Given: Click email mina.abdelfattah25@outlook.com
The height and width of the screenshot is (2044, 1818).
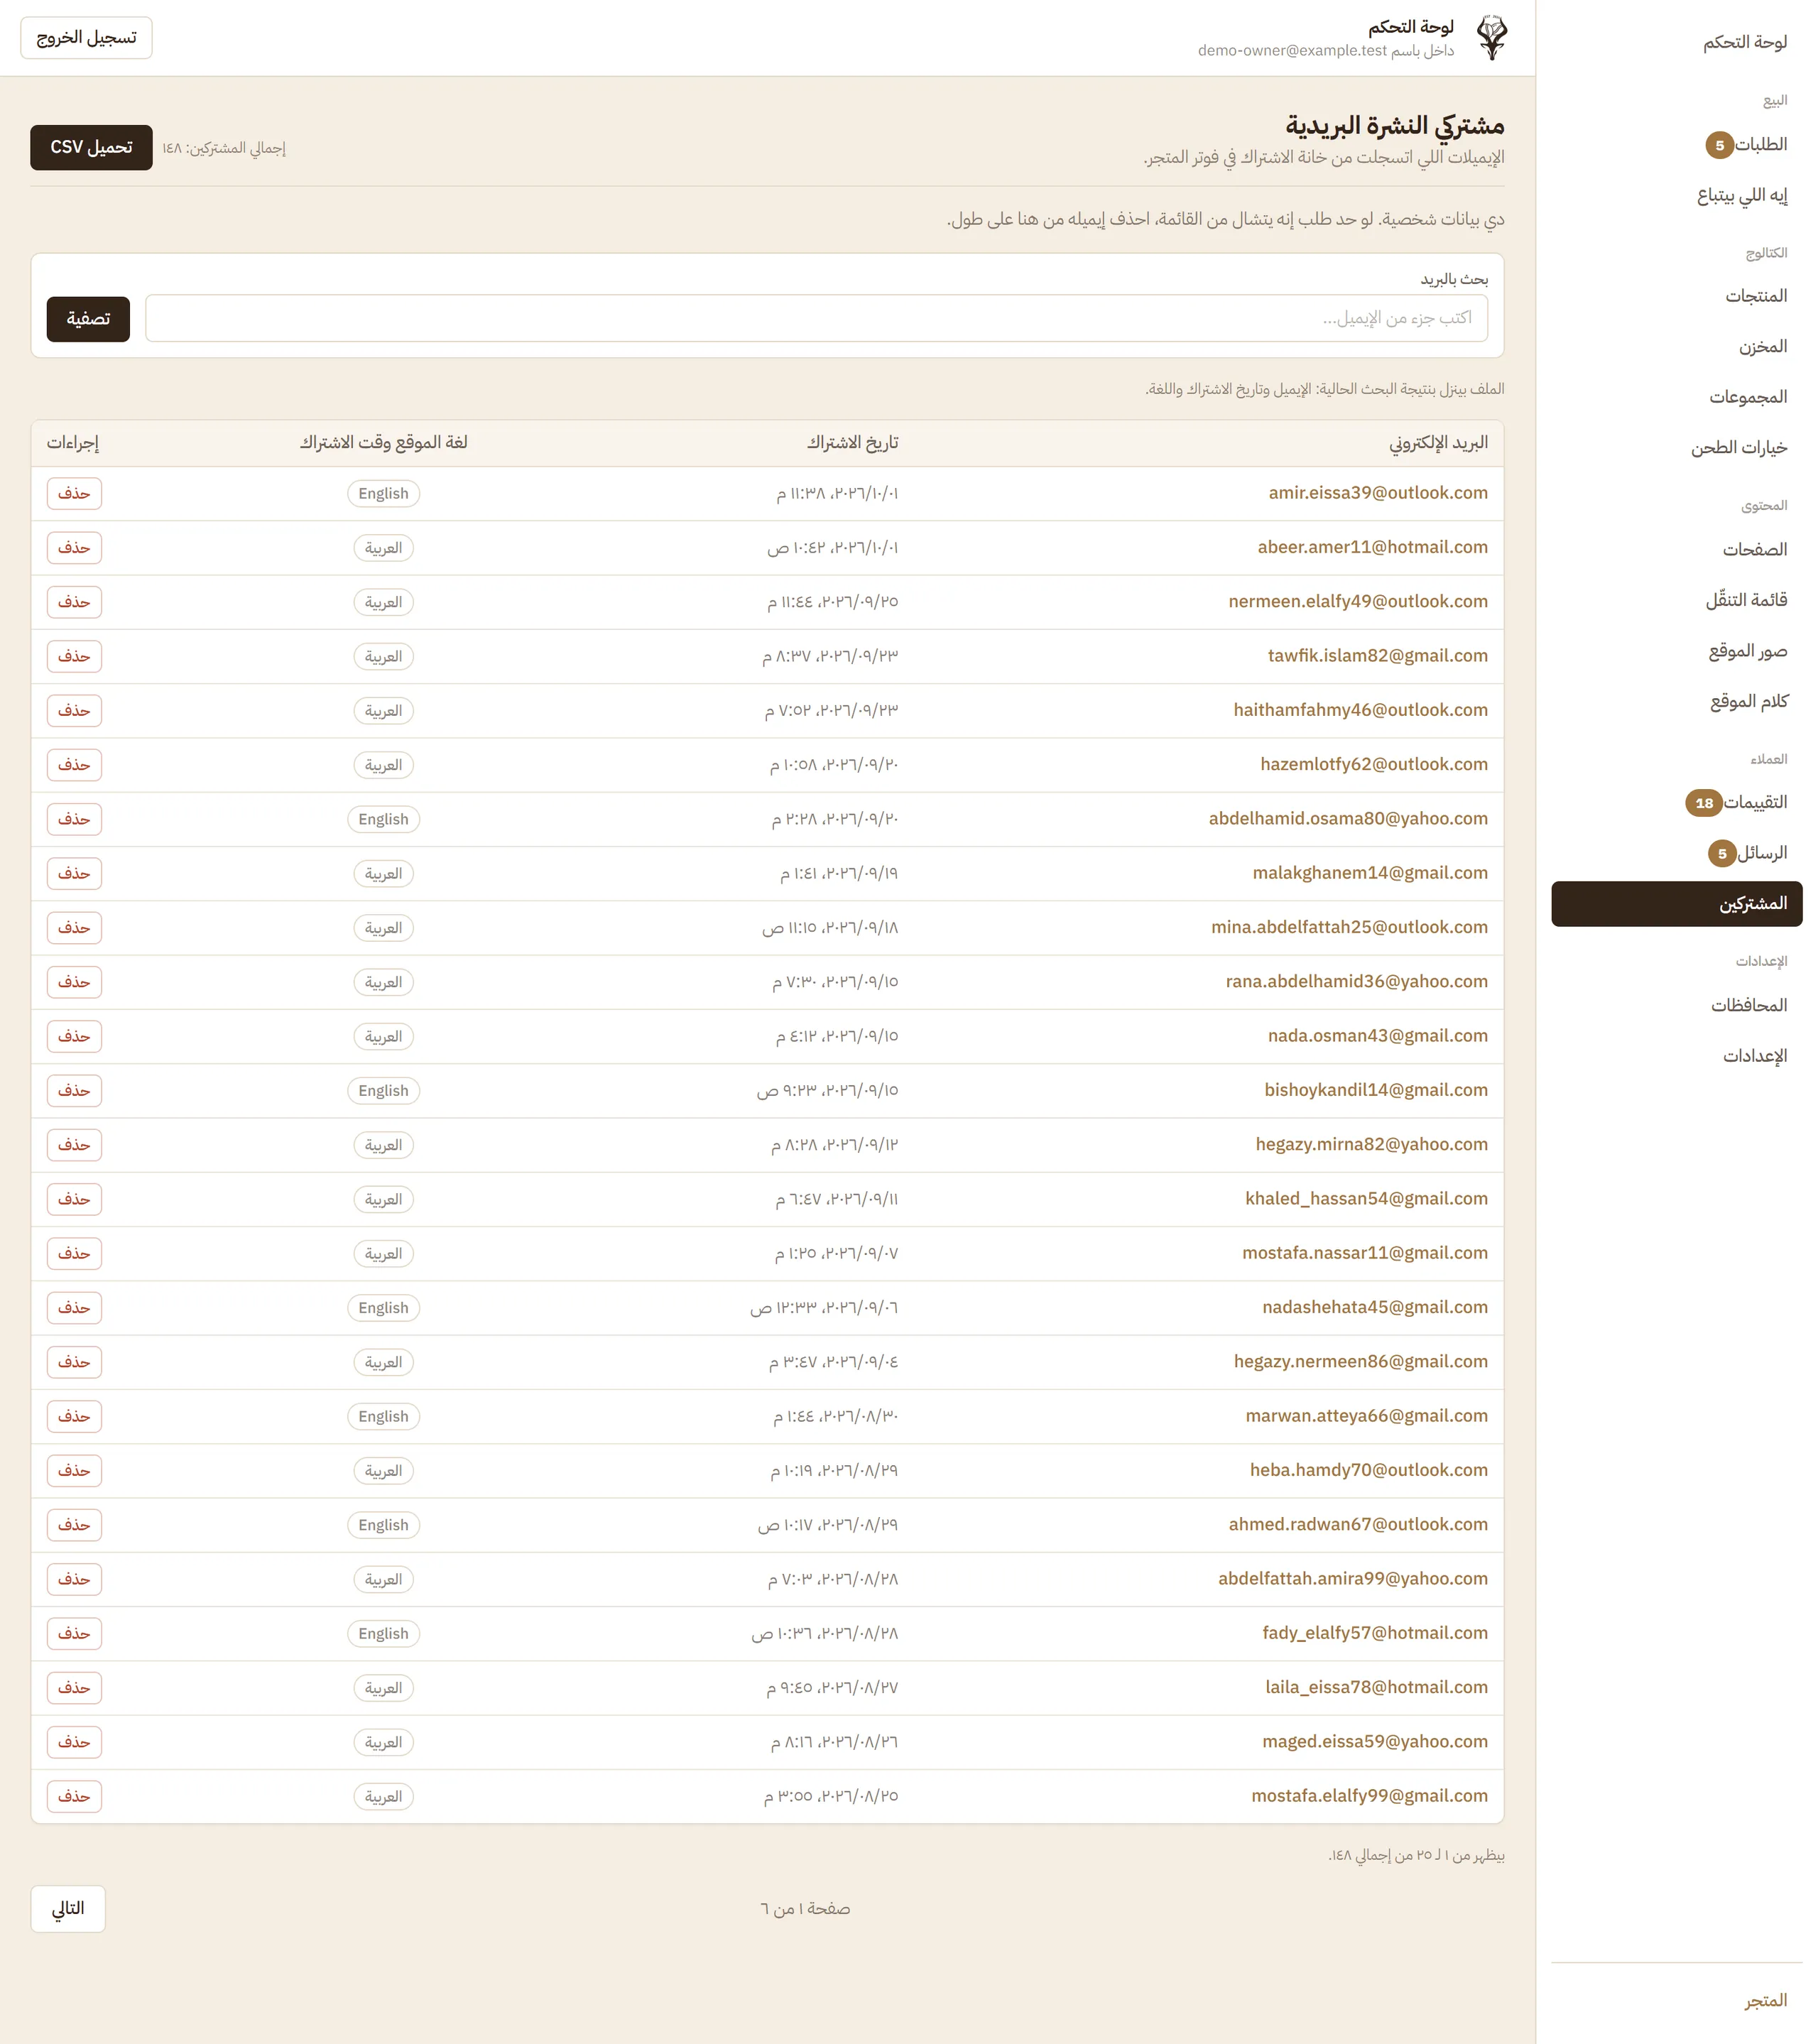Looking at the screenshot, I should point(1349,927).
